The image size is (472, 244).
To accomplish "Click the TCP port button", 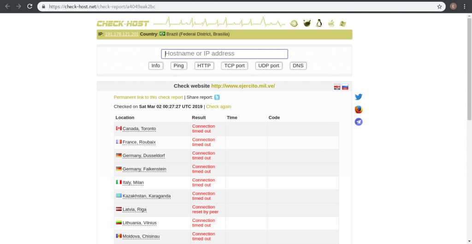I will [234, 66].
